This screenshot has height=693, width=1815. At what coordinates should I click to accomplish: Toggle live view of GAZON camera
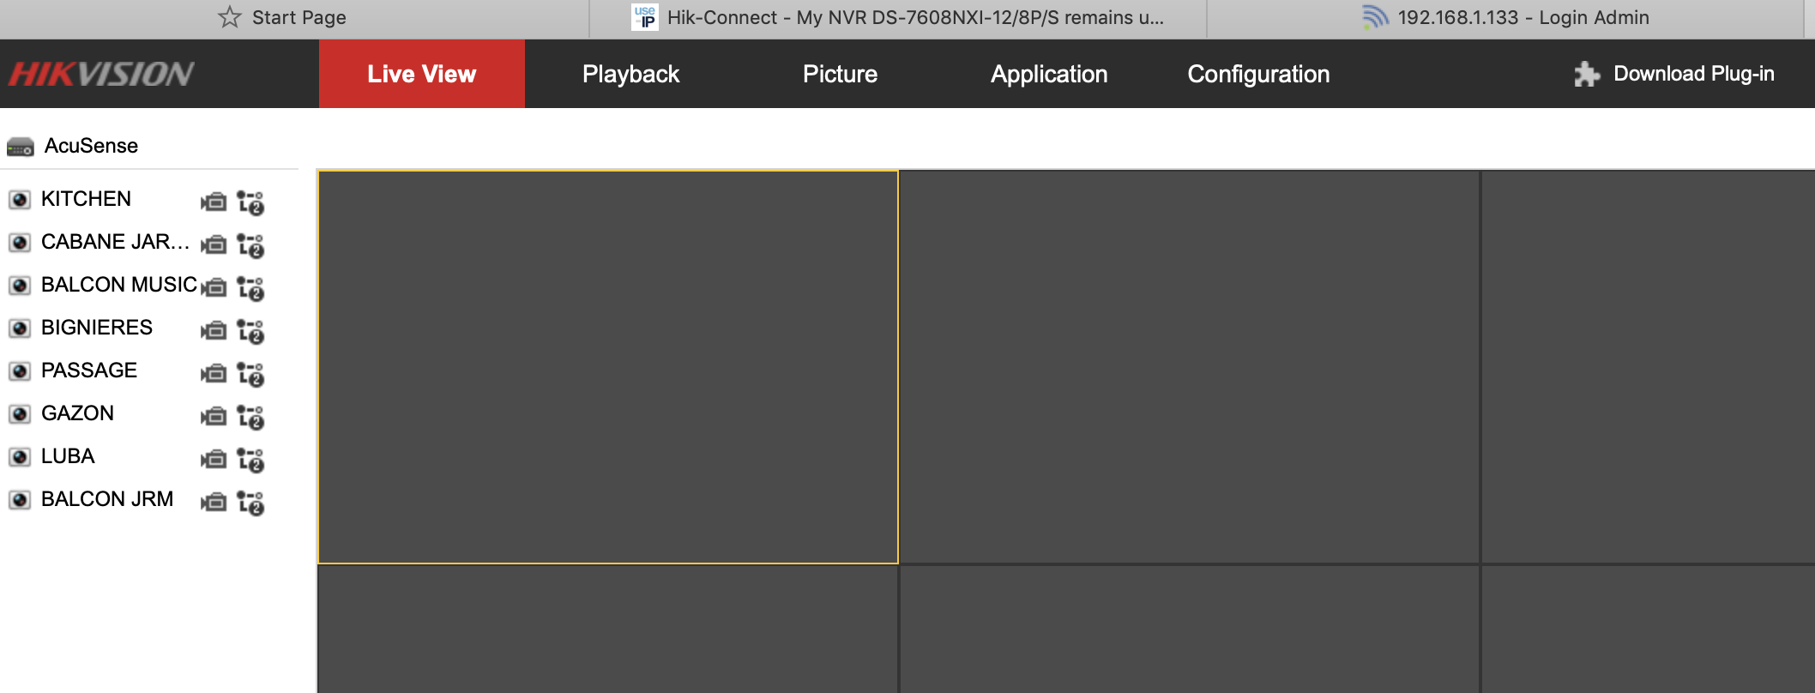pos(20,414)
